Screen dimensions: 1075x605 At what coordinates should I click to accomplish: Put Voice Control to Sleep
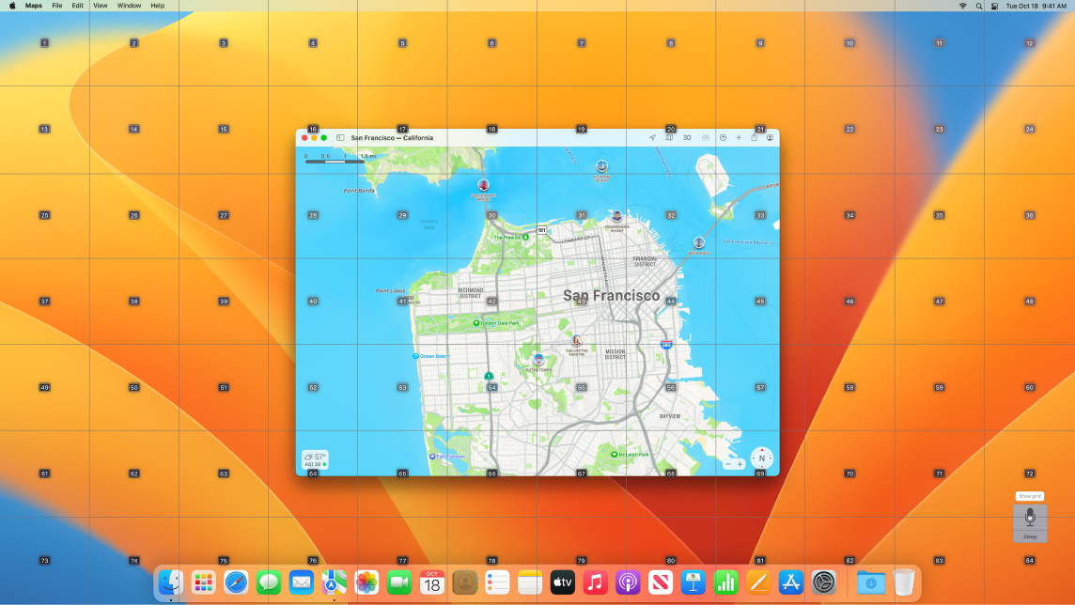coord(1030,535)
